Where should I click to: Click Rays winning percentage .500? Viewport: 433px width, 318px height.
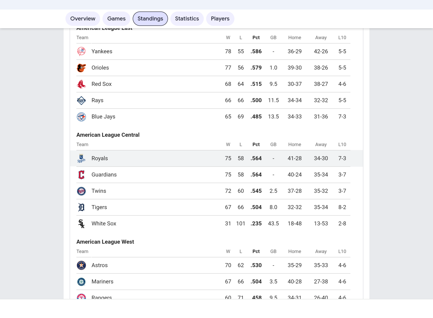coord(256,100)
